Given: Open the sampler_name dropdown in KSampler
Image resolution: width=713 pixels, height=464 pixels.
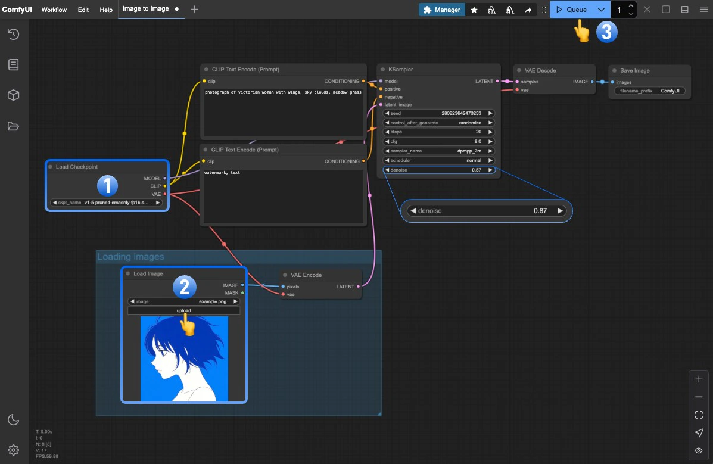Looking at the screenshot, I should click(438, 151).
